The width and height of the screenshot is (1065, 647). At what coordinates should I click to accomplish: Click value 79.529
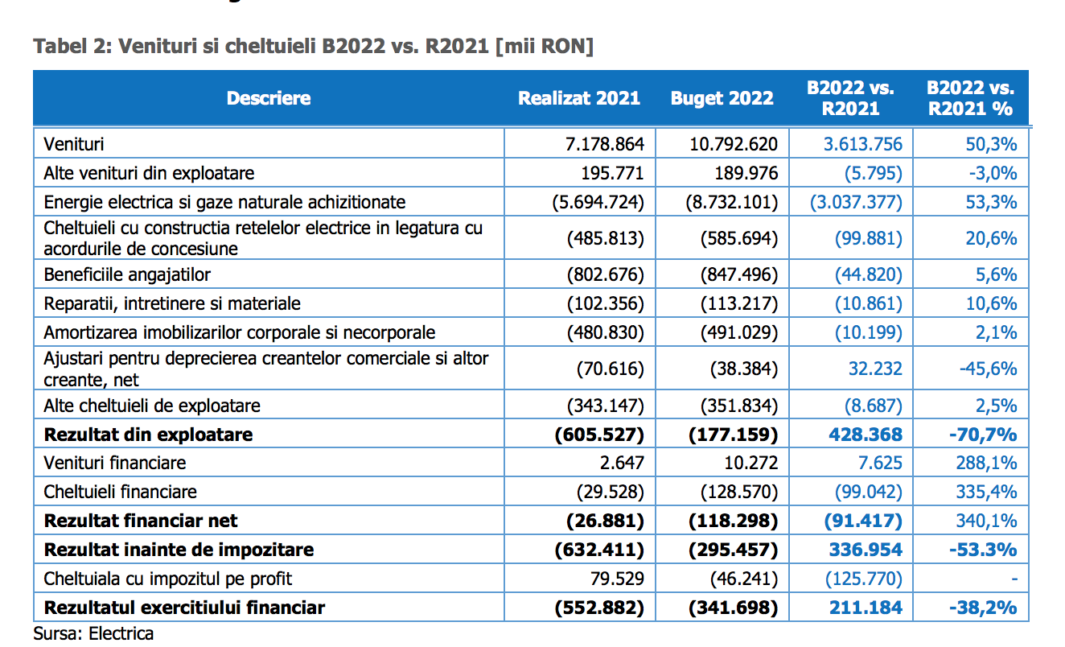[x=618, y=579]
